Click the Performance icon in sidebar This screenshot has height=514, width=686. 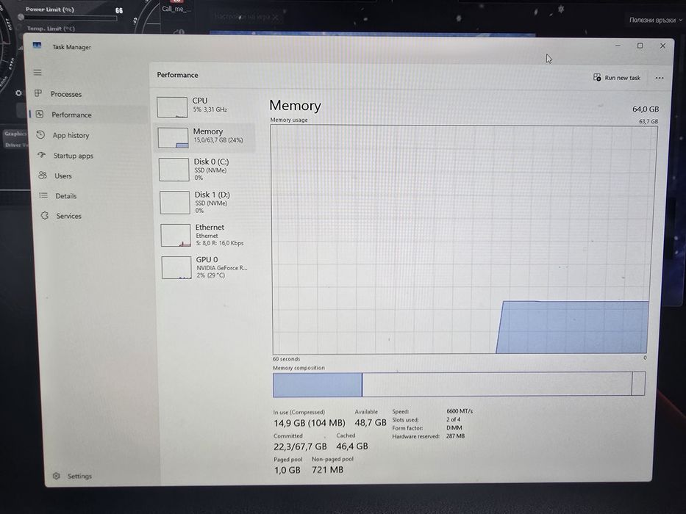(40, 114)
